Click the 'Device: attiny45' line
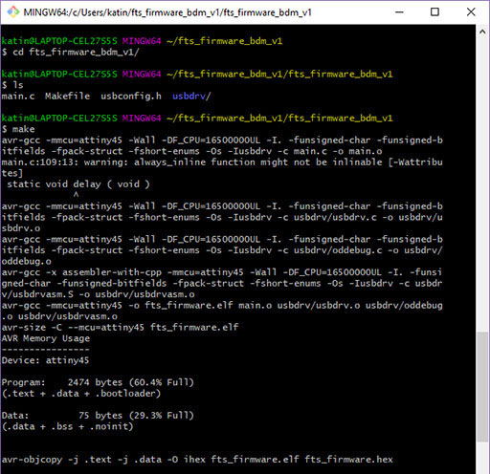Image resolution: width=490 pixels, height=474 pixels. [45, 360]
